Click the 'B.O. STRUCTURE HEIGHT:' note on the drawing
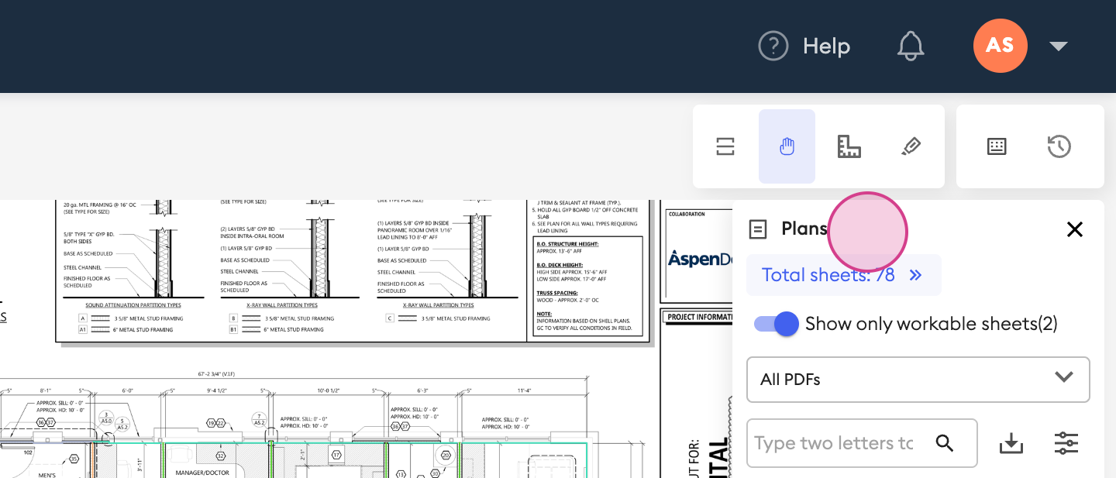1116x478 pixels. tap(567, 244)
